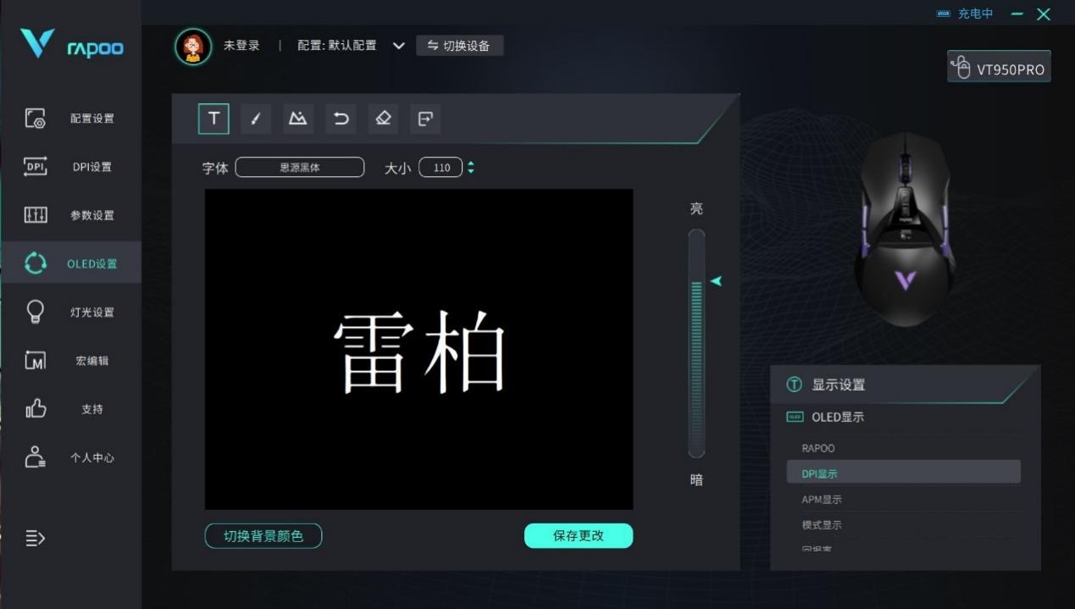Click the 切换背景颜色 button
The image size is (1075, 609).
263,536
